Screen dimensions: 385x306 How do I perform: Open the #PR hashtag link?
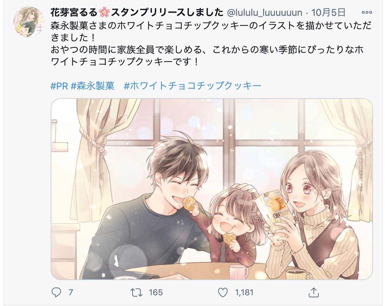pos(59,86)
